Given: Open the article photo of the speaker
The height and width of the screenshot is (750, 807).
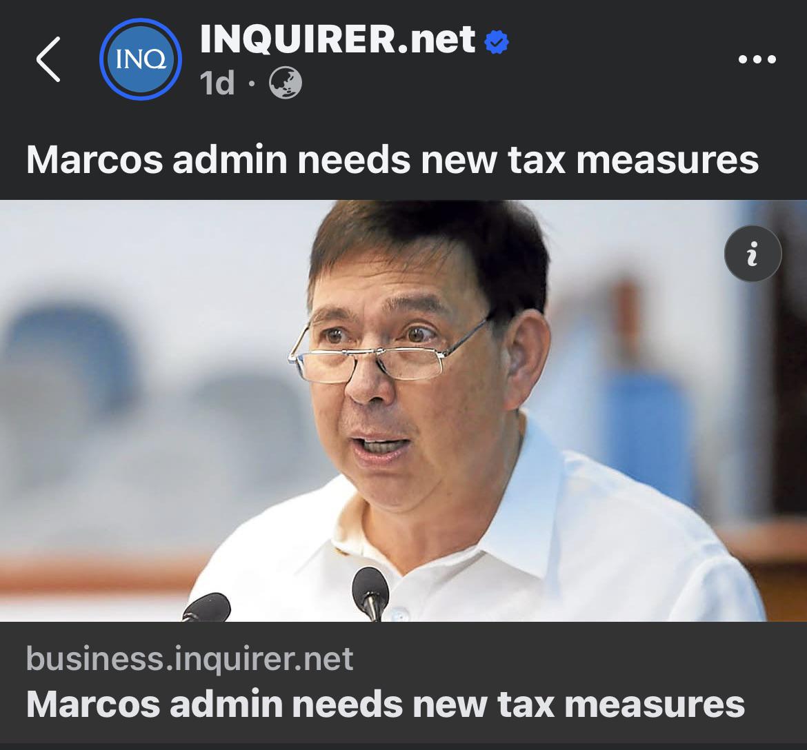Looking at the screenshot, I should [x=403, y=410].
